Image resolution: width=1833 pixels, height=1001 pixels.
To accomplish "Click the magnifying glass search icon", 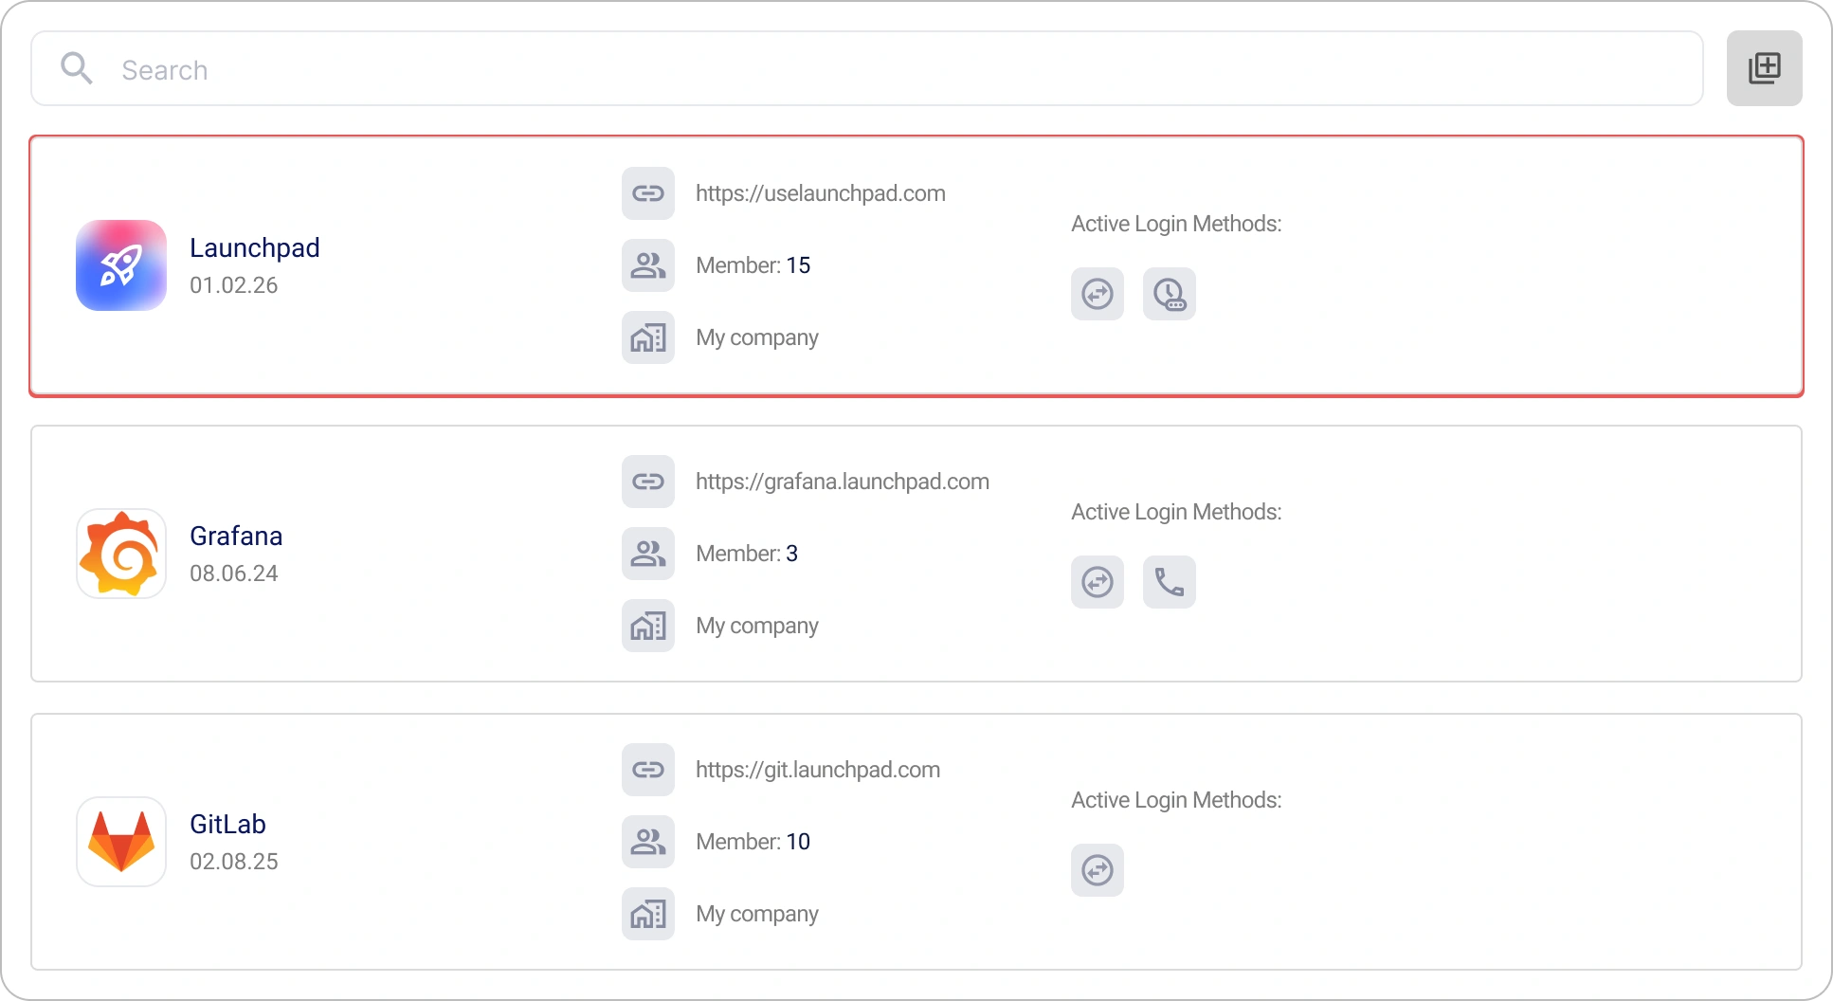I will (x=77, y=67).
